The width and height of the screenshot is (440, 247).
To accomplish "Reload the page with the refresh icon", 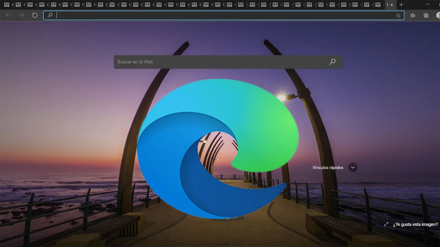I will pyautogui.click(x=35, y=15).
